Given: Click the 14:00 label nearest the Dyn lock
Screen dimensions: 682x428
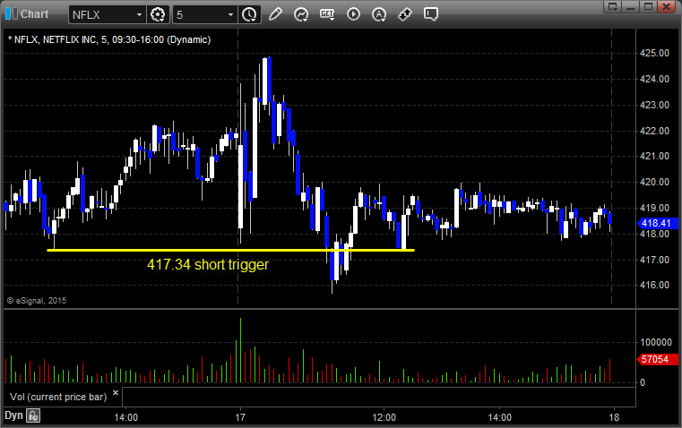Looking at the screenshot, I should point(126,417).
